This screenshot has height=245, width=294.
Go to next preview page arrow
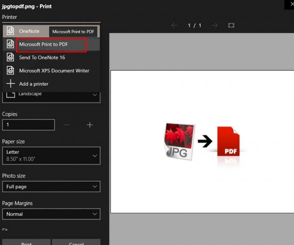pyautogui.click(x=215, y=25)
